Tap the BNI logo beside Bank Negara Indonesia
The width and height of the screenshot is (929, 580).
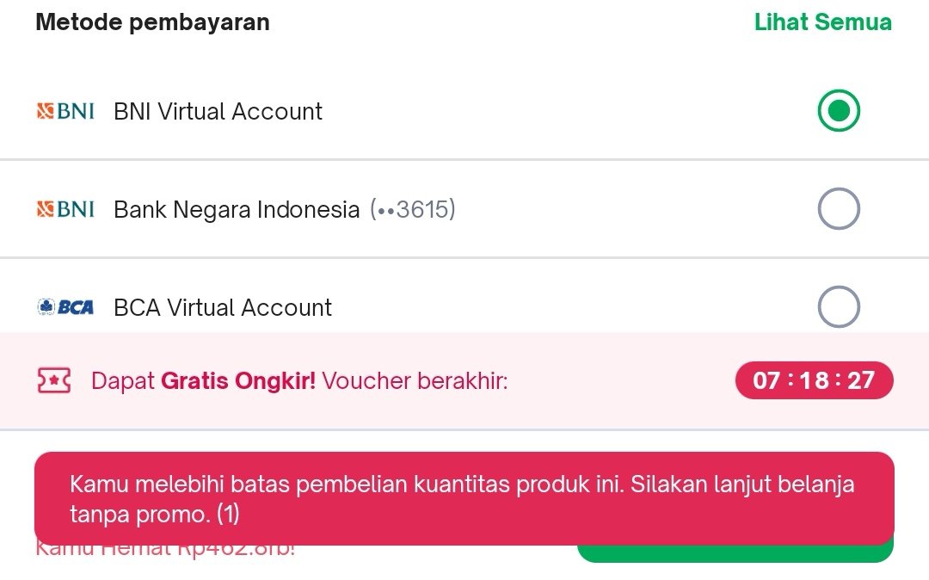(65, 209)
